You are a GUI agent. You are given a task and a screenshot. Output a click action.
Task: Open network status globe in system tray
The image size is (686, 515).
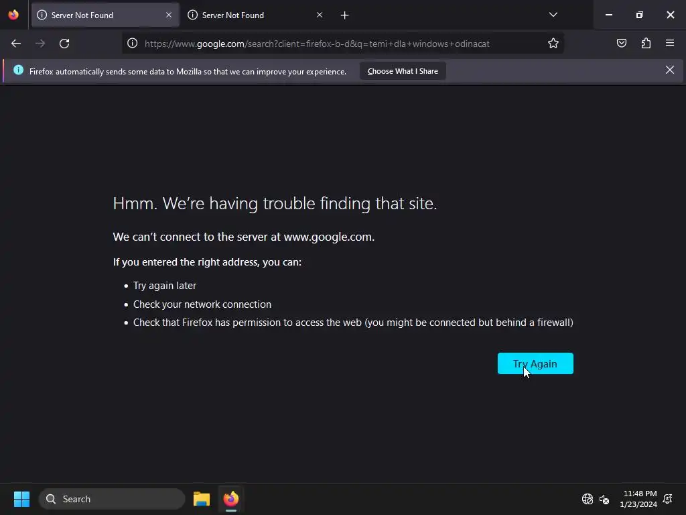point(587,499)
